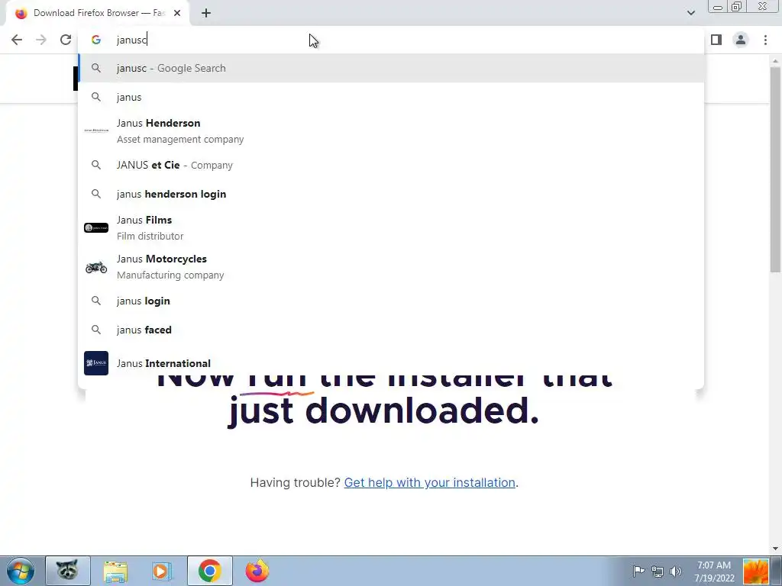Viewport: 782px width, 586px height.
Task: Go back to the previous page
Action: 17,40
